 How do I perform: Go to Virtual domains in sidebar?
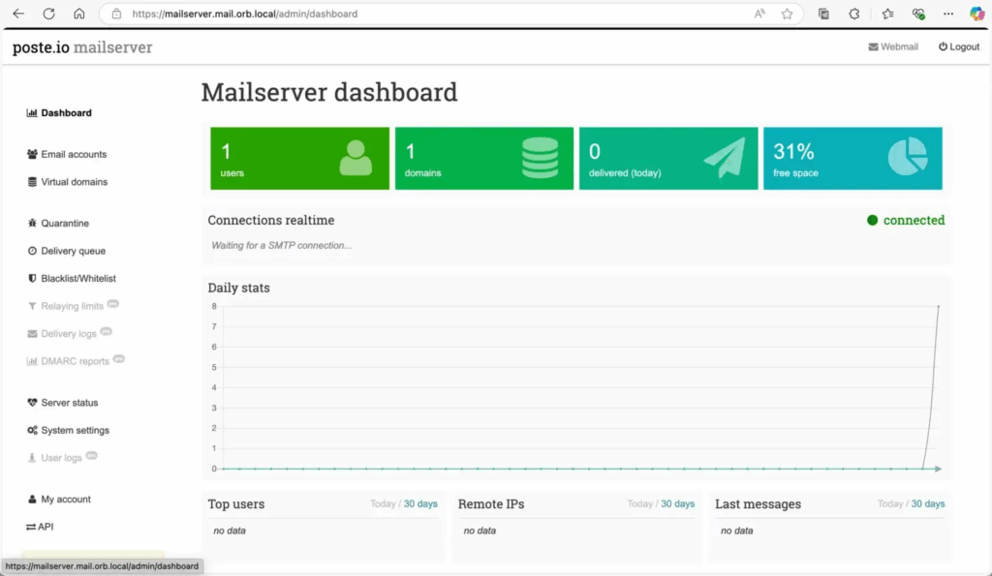coord(74,182)
